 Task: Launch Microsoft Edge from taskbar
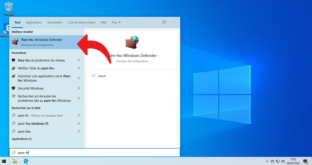[x=26, y=161]
